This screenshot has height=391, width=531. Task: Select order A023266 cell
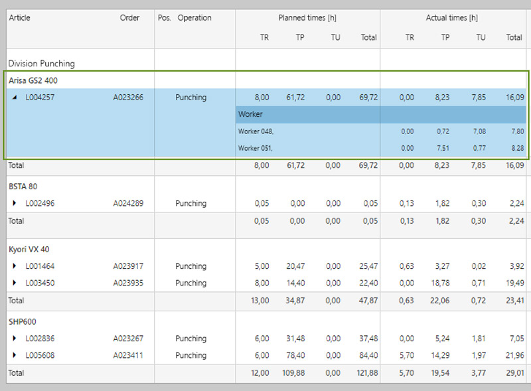128,98
